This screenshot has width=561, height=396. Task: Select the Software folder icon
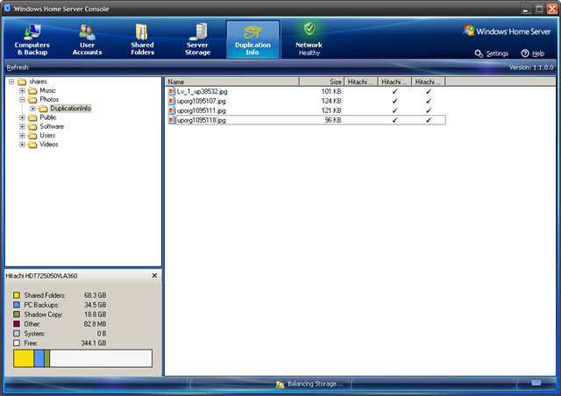point(32,126)
